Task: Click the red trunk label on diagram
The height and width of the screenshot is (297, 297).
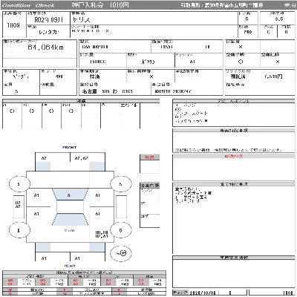Action: (x=70, y=230)
